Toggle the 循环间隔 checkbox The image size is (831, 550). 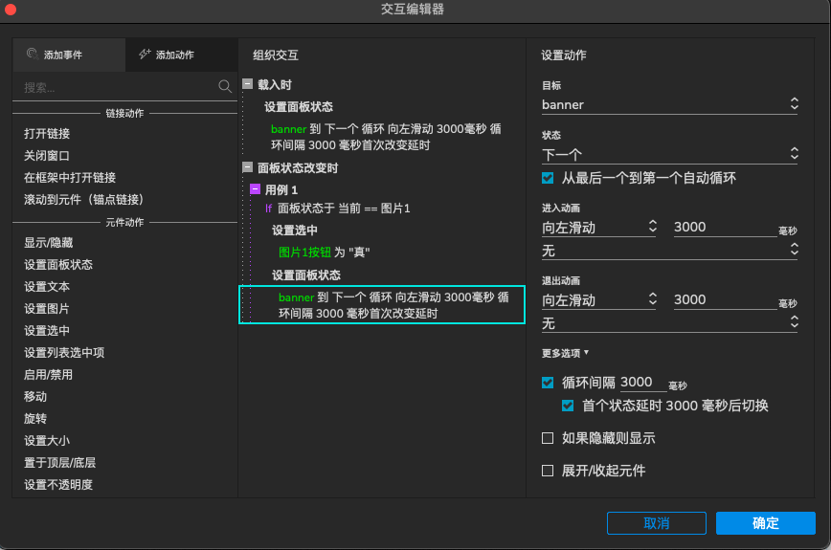tap(548, 383)
